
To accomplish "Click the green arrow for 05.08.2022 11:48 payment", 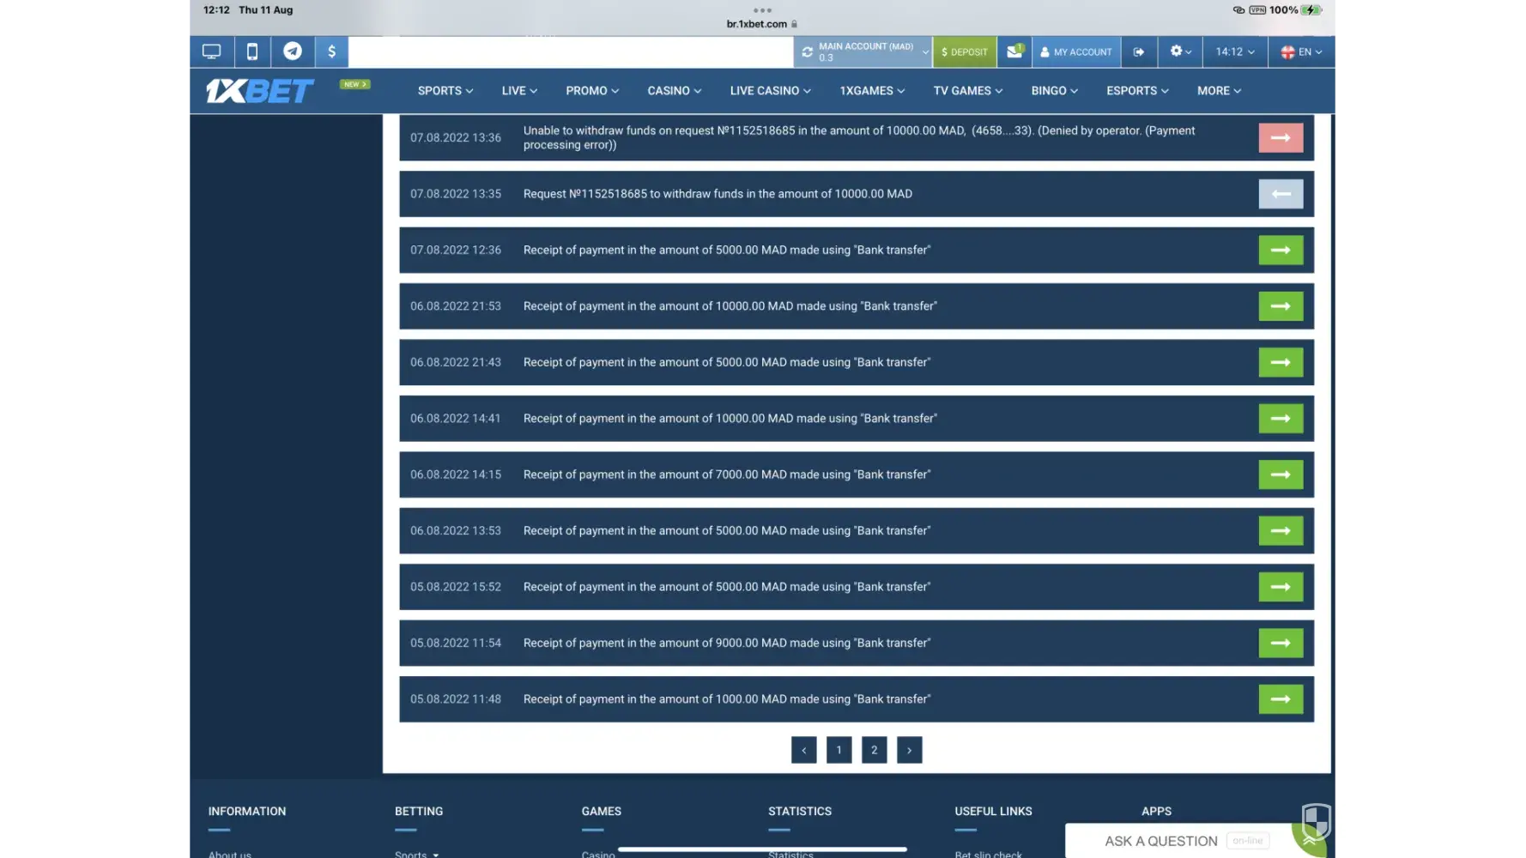I will pos(1281,699).
